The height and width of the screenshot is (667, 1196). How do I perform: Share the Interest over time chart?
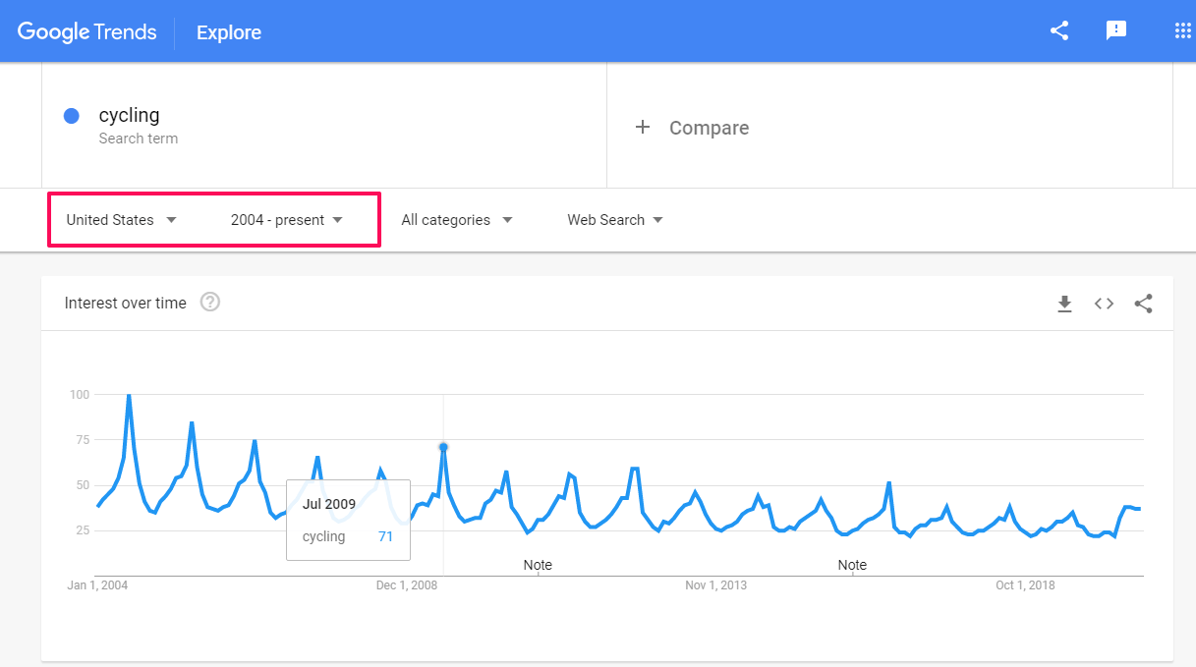1143,305
